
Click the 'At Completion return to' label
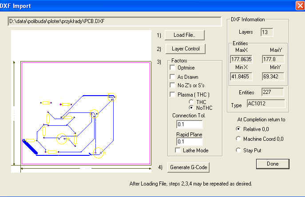pos(261,120)
